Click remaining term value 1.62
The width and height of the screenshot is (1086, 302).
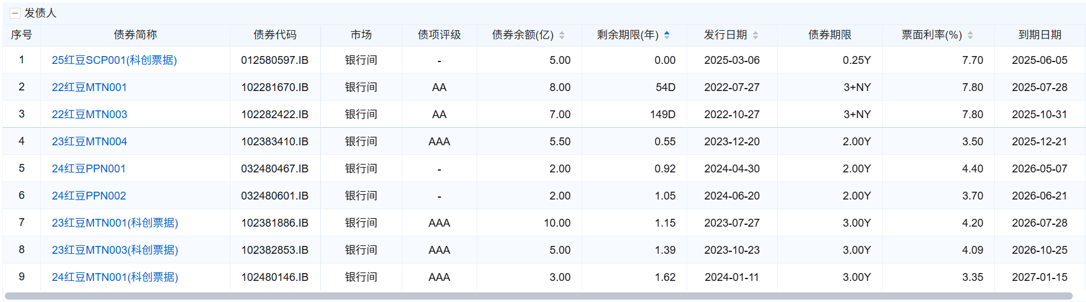point(665,277)
